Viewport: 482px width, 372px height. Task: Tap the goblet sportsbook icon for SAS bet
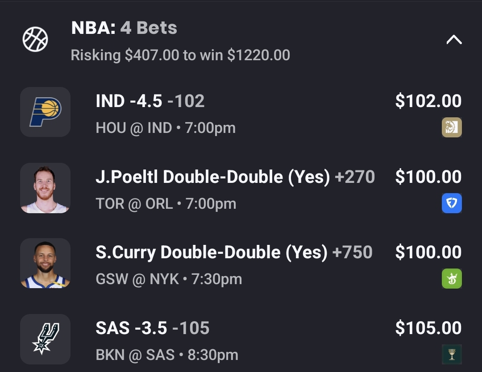452,355
